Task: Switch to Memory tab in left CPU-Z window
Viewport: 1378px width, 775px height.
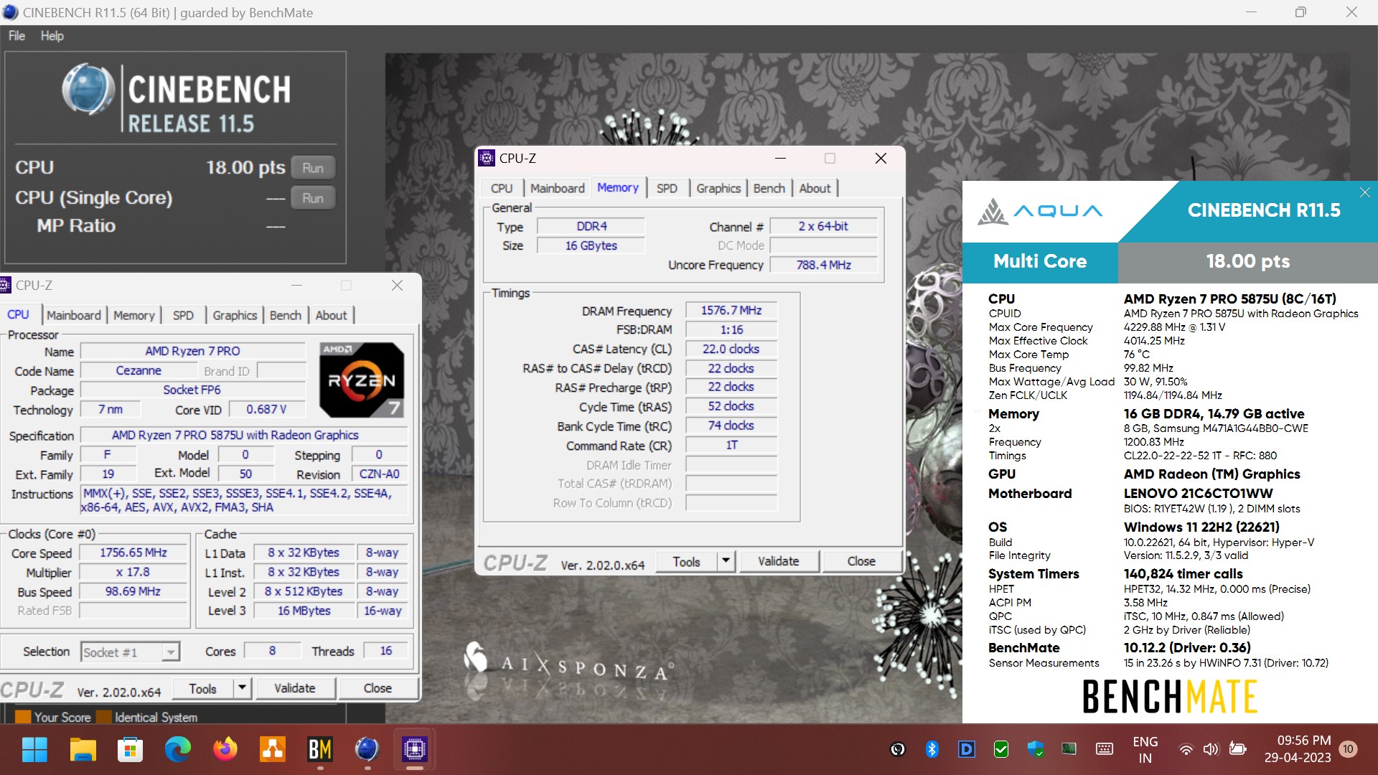Action: 134,315
